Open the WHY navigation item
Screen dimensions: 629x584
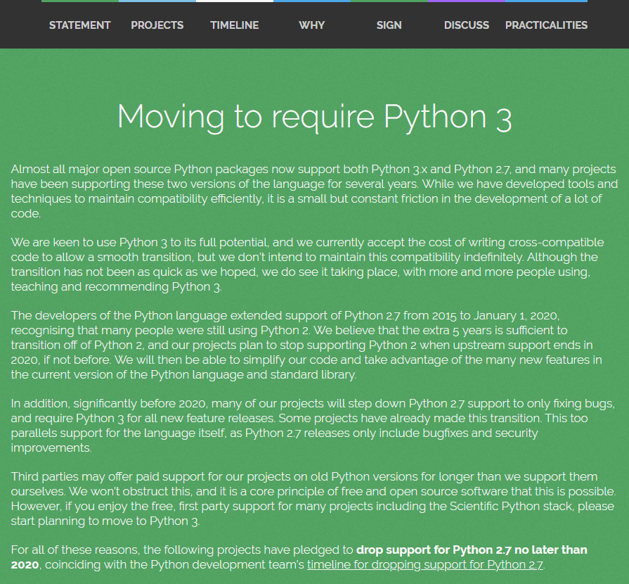click(311, 25)
